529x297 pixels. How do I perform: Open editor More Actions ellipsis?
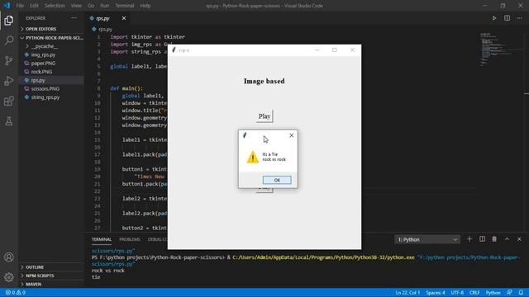[x=519, y=18]
